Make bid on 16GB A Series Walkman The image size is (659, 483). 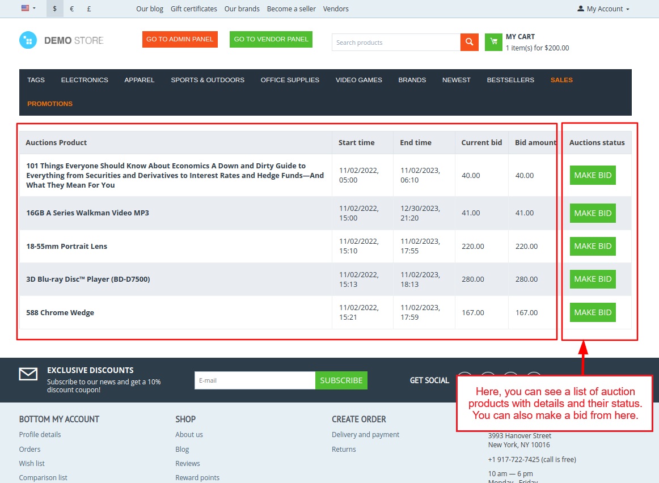pyautogui.click(x=593, y=213)
